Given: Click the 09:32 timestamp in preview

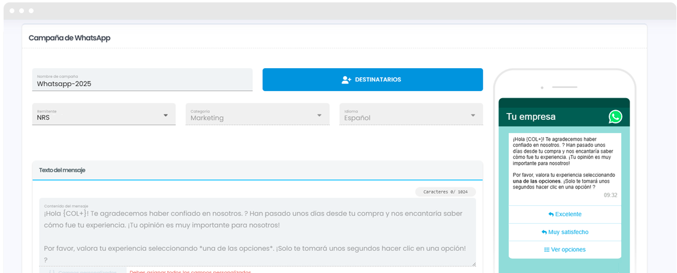Looking at the screenshot, I should pos(610,195).
